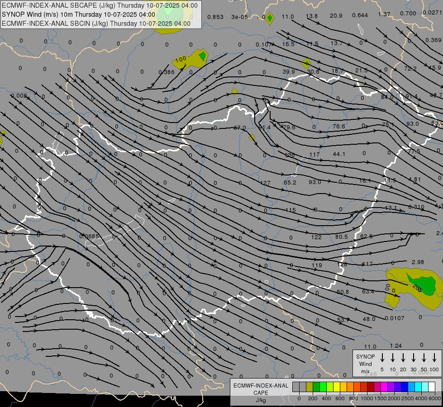Click the 6000 tick label in the CAPE legend
The image size is (443, 407).
[x=434, y=398]
